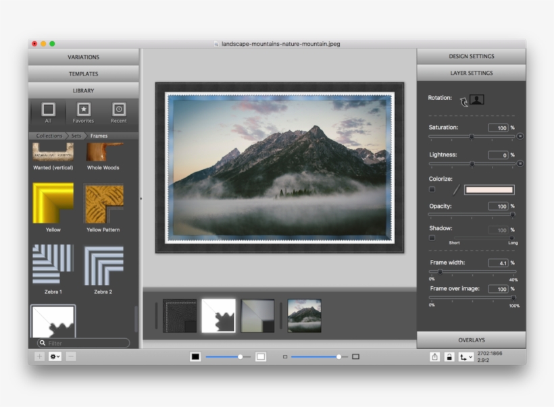Enable the Colorize checkbox
This screenshot has height=407, width=554.
[432, 190]
